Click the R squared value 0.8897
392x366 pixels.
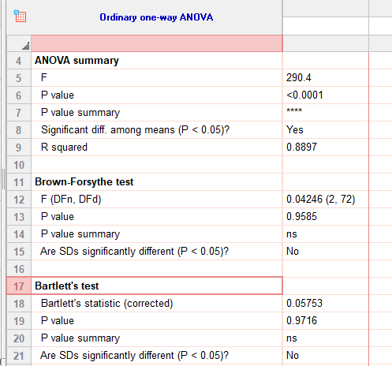click(x=301, y=147)
